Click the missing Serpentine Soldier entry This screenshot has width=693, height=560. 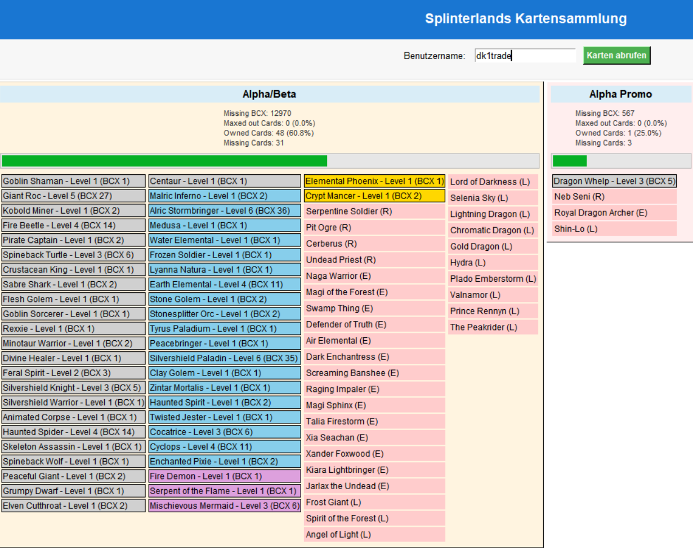(x=374, y=211)
